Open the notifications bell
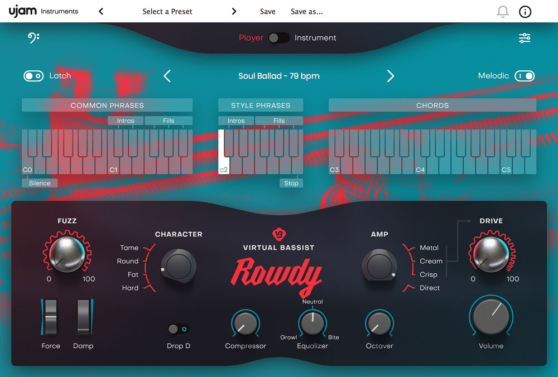 503,12
